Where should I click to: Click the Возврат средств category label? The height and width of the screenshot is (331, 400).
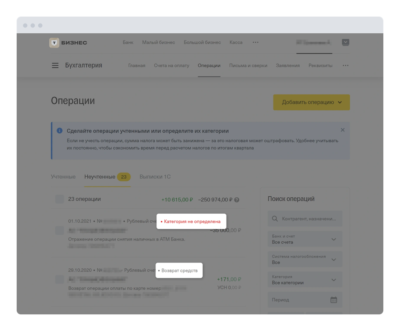[179, 270]
